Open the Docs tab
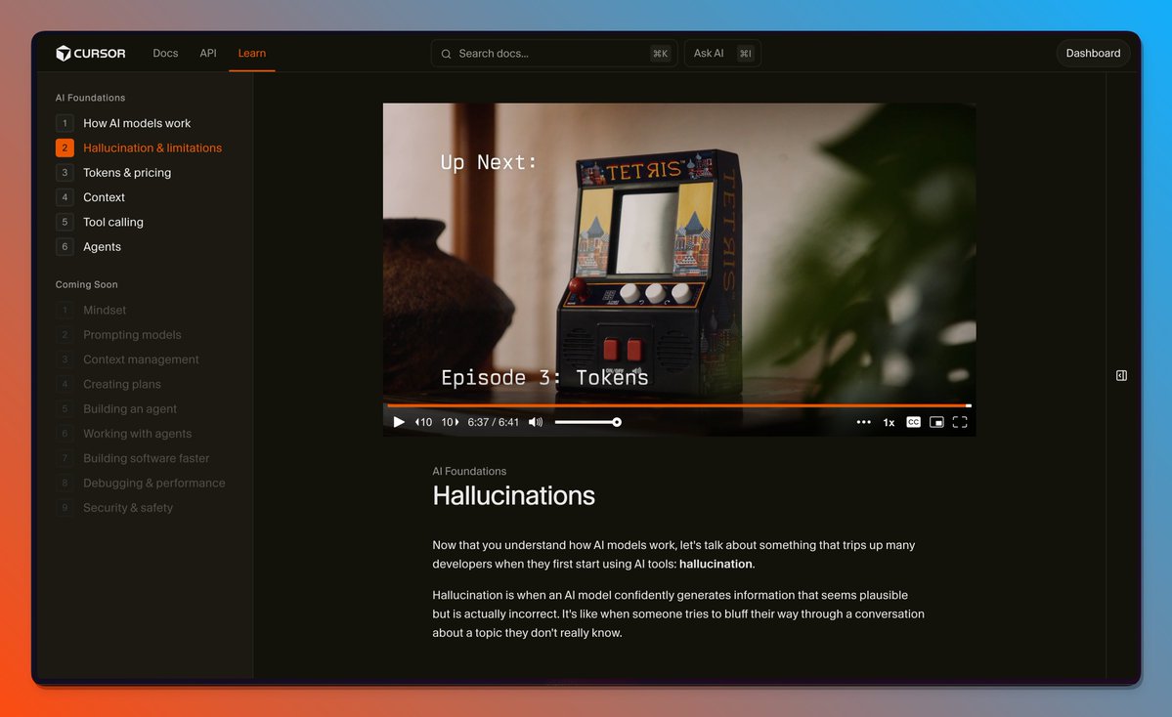1172x717 pixels. [x=165, y=53]
